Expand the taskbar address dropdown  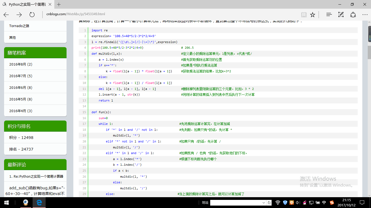[x=264, y=203]
